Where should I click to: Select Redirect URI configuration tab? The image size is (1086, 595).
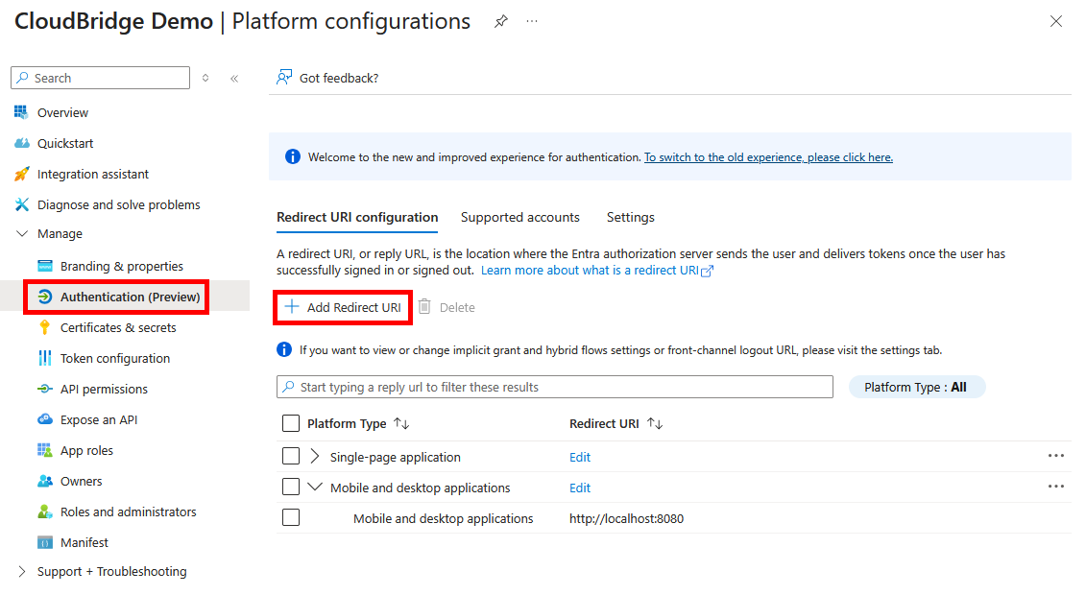click(x=357, y=217)
